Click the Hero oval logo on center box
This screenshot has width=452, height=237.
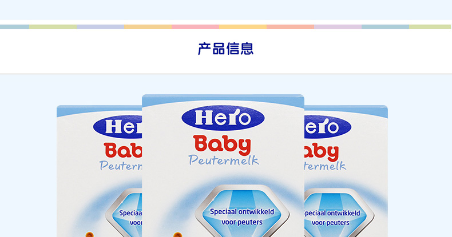click(223, 118)
